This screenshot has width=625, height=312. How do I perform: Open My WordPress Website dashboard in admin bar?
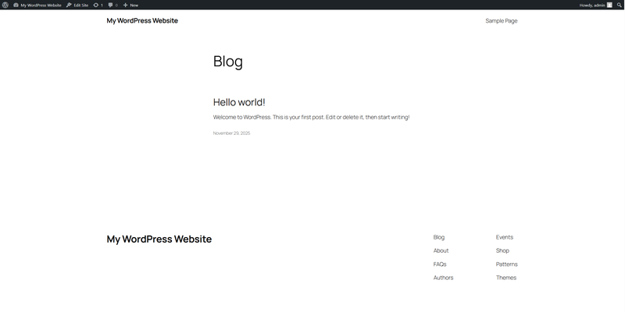[37, 5]
